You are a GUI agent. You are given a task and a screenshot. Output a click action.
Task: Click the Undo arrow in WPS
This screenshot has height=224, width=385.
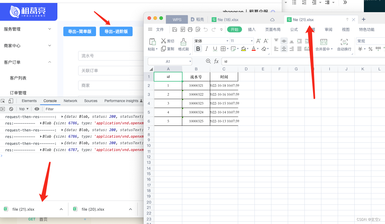pyautogui.click(x=206, y=29)
